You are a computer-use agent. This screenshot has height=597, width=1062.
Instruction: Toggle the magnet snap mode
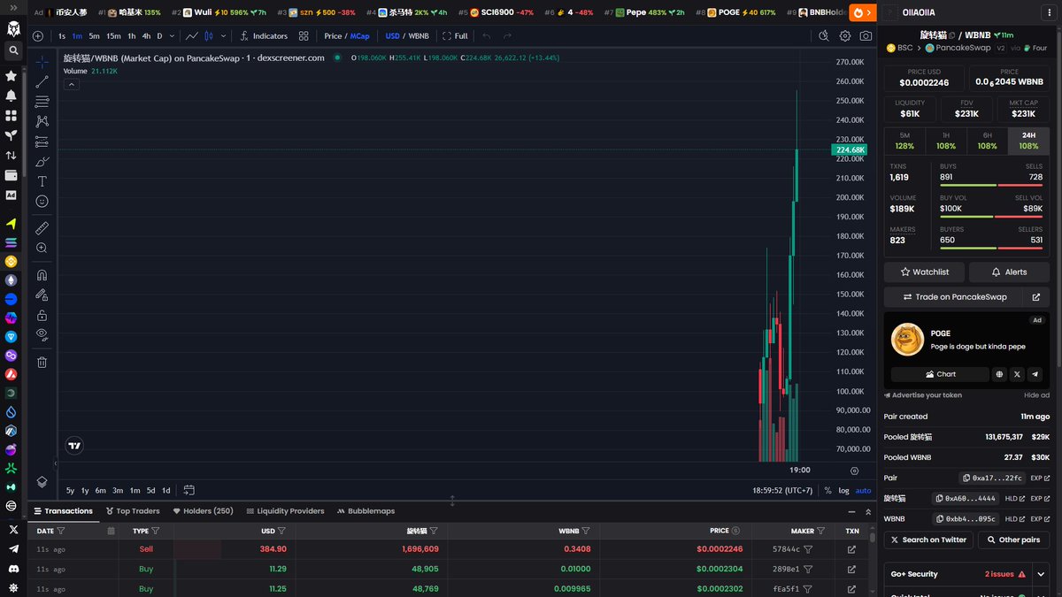pyautogui.click(x=42, y=275)
